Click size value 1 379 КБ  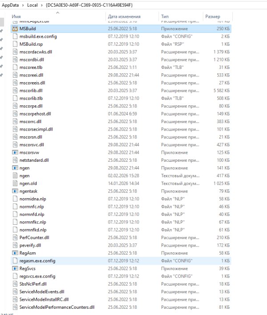[222, 52]
